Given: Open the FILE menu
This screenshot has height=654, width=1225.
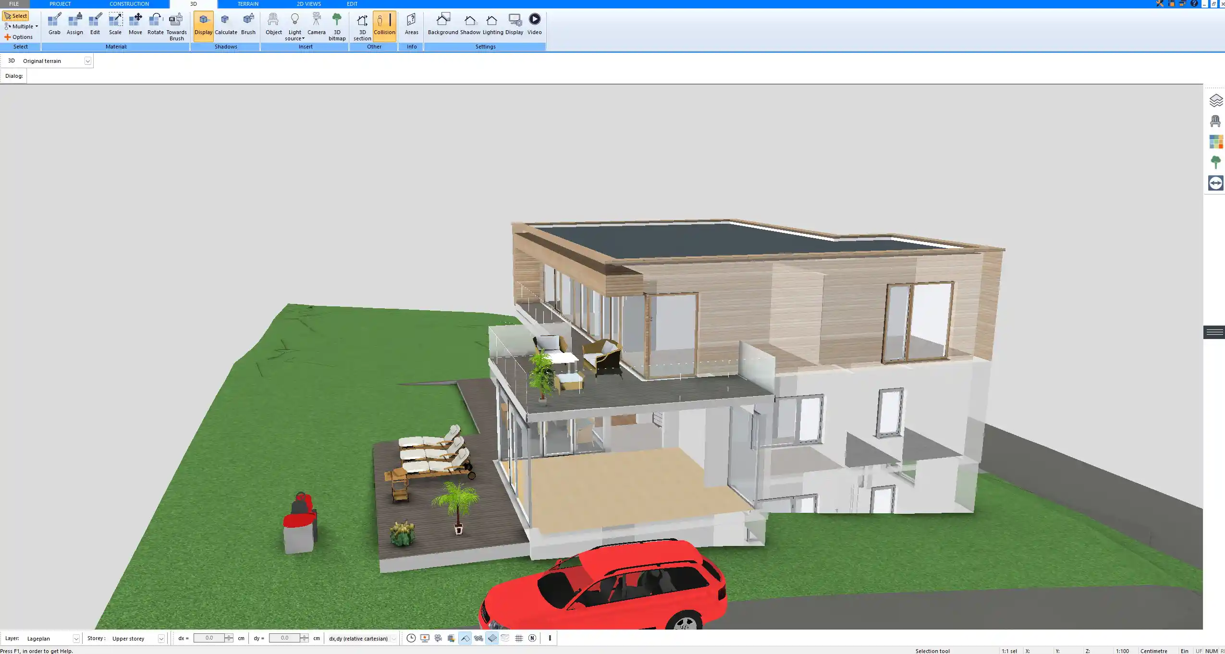Looking at the screenshot, I should [x=13, y=3].
